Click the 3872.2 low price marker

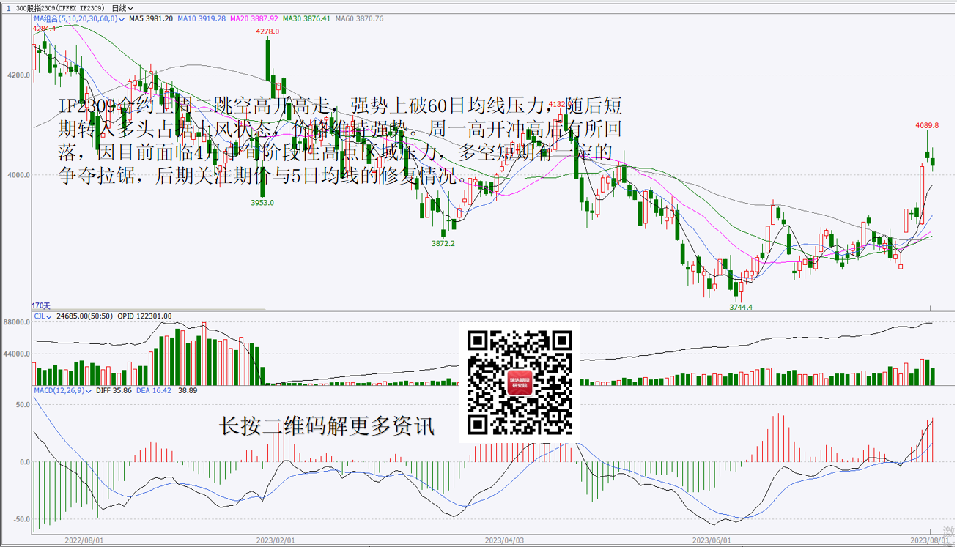[x=443, y=243]
